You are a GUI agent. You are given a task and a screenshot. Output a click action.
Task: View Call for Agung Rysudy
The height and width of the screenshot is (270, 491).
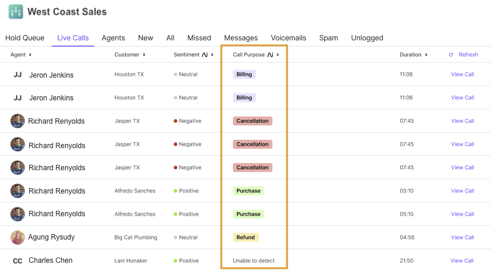(x=462, y=238)
